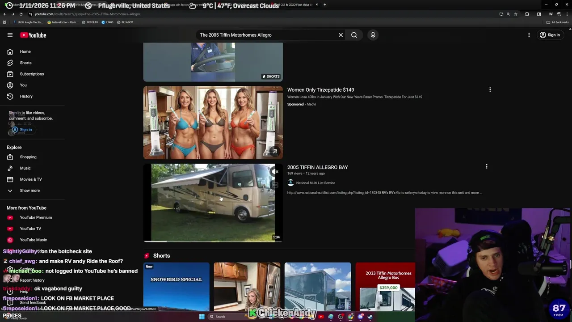Open the Shorts-tagged thumbnail above the ad
This screenshot has height=322, width=572.
(213, 62)
